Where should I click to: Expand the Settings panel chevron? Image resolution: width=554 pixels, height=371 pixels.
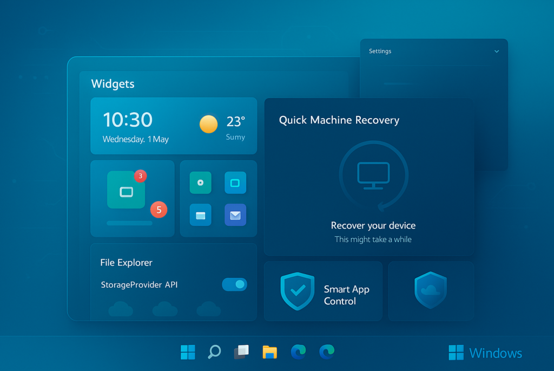[x=497, y=51]
